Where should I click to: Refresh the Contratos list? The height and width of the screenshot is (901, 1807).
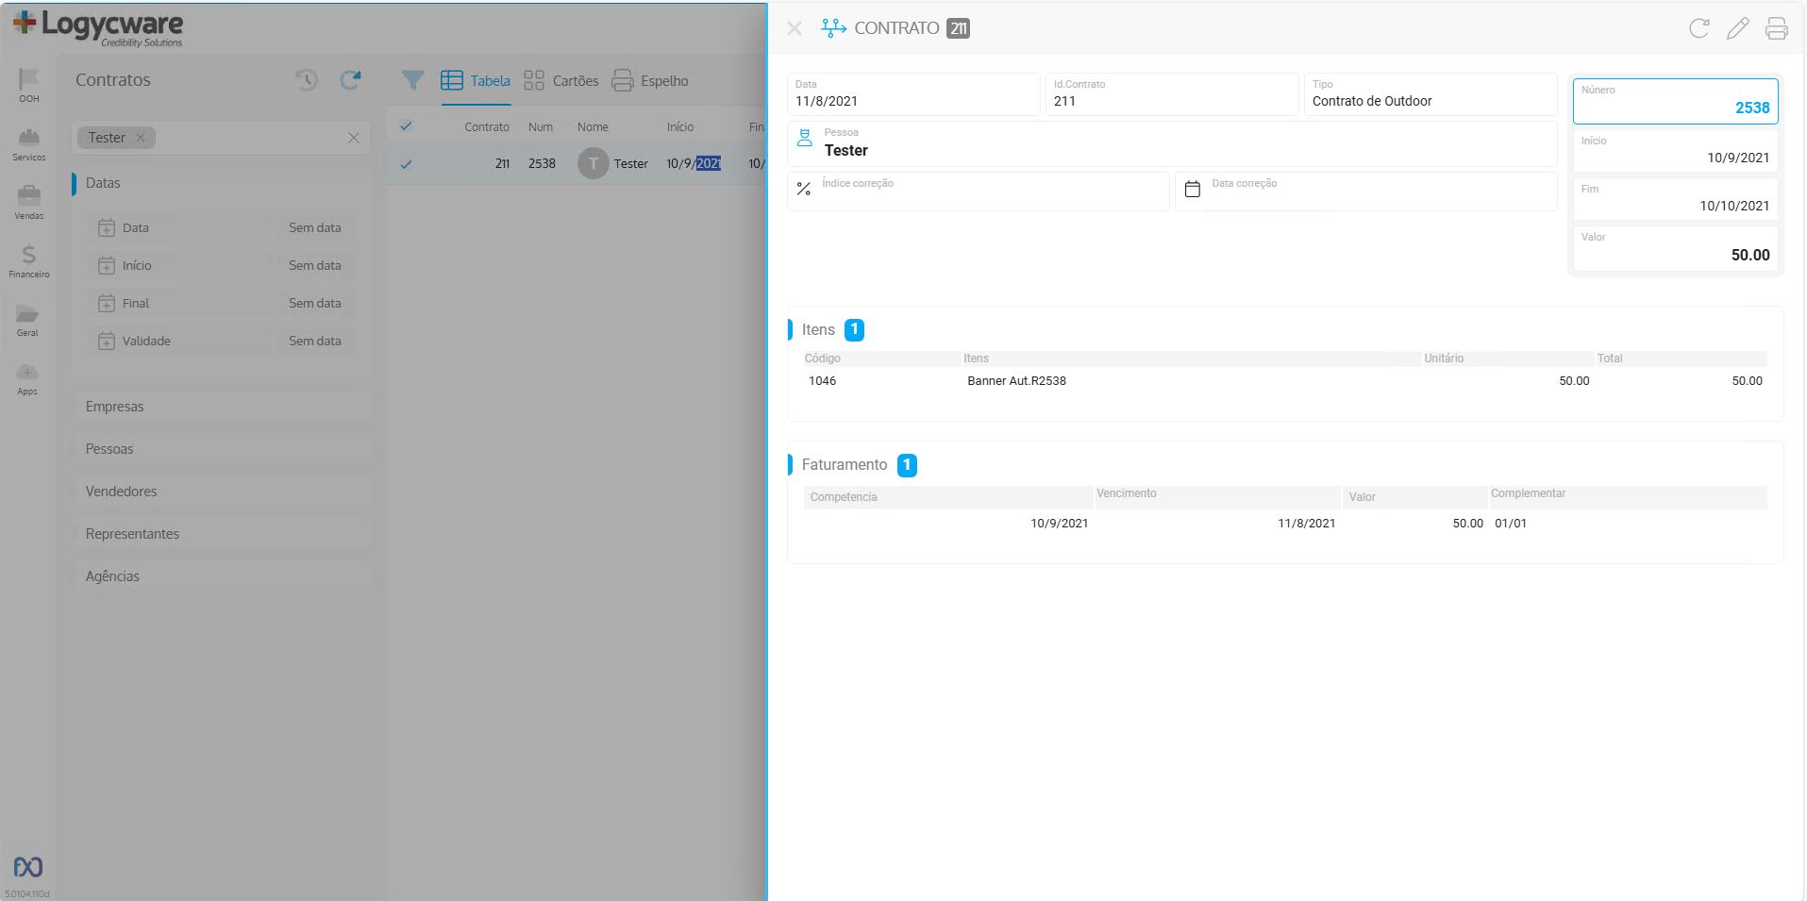[350, 80]
